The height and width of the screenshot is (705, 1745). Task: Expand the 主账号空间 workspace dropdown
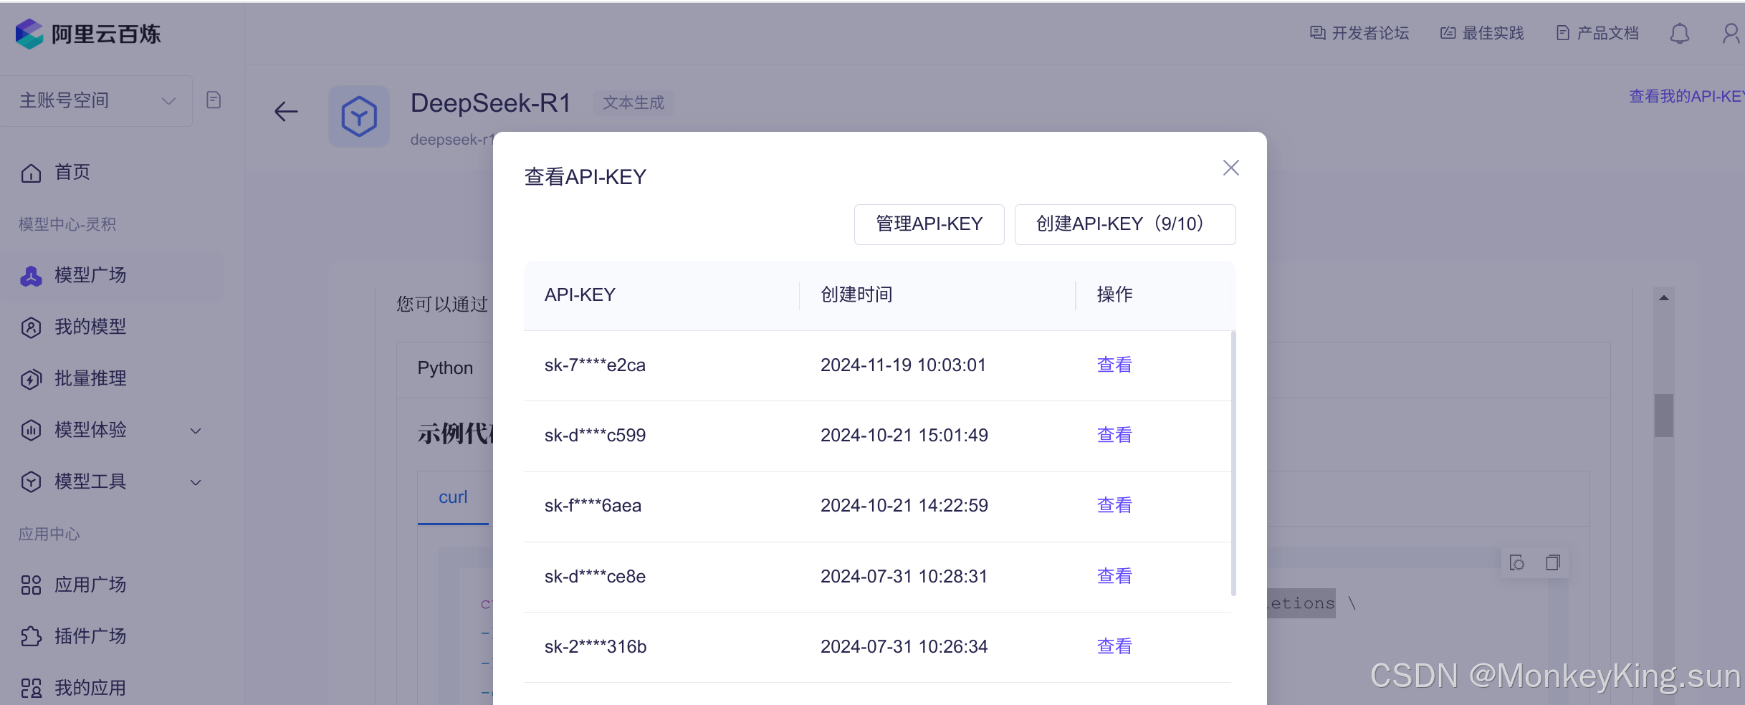[x=96, y=101]
